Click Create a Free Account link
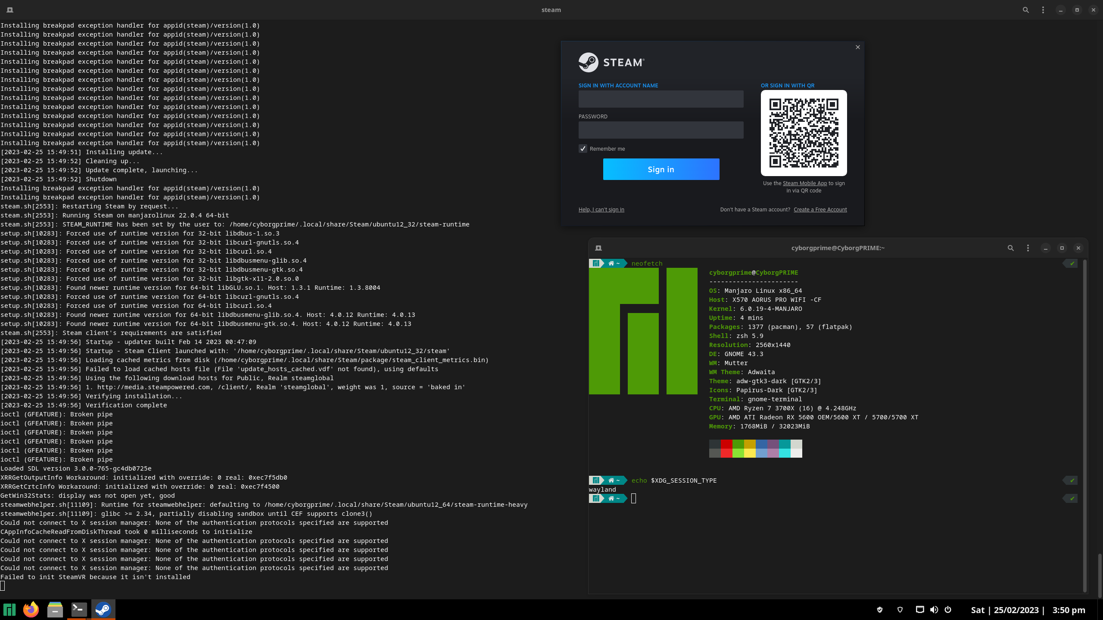This screenshot has height=620, width=1103. (x=820, y=210)
